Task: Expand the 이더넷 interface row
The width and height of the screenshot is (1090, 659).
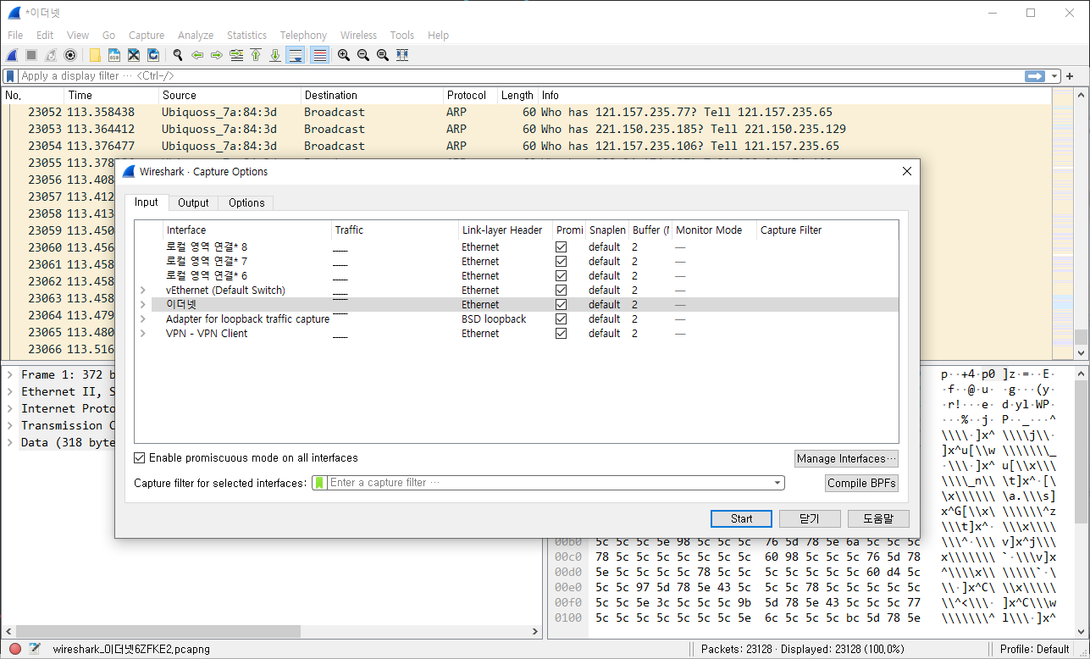Action: (x=143, y=305)
